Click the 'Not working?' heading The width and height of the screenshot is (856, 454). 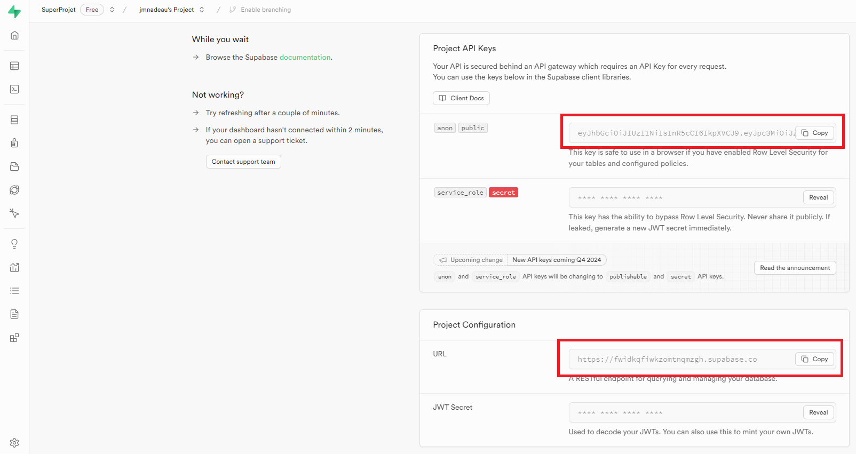[x=218, y=95]
